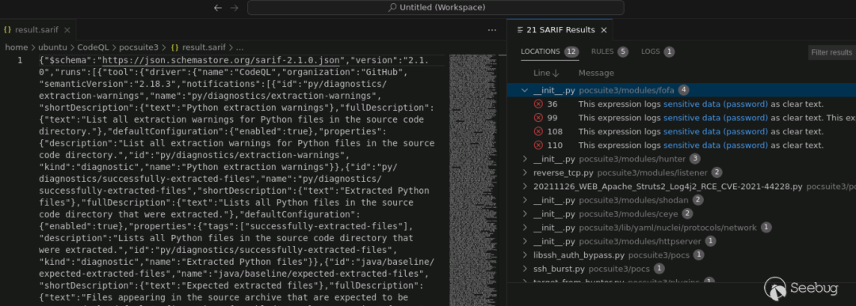Expand the libssh_auth_bypass.py results group
This screenshot has width=856, height=306.
click(525, 255)
